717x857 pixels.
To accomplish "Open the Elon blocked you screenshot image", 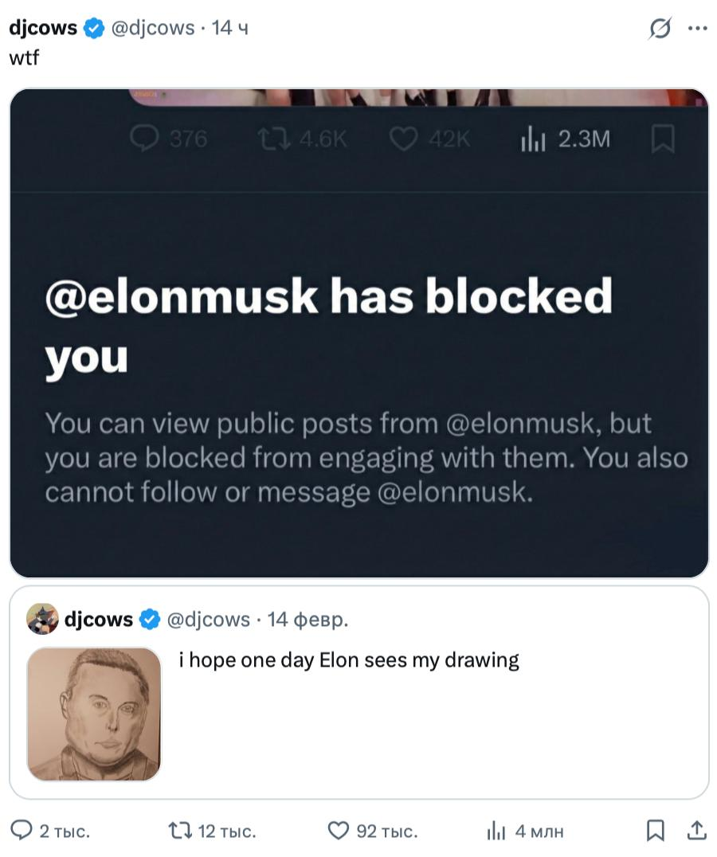I will click(358, 333).
